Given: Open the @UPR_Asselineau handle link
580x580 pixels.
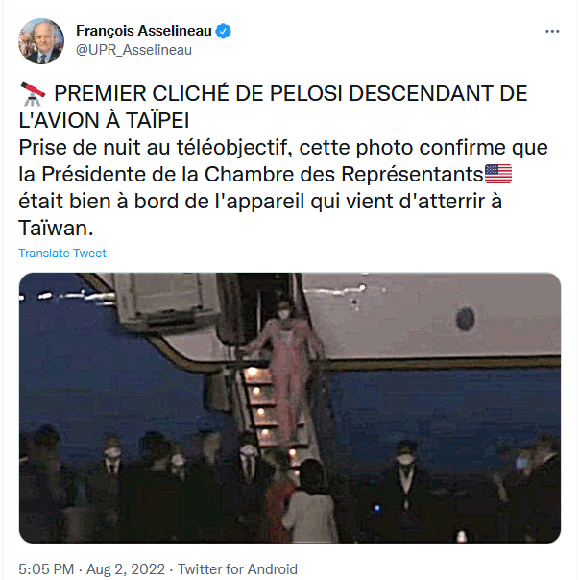Looking at the screenshot, I should pyautogui.click(x=133, y=50).
